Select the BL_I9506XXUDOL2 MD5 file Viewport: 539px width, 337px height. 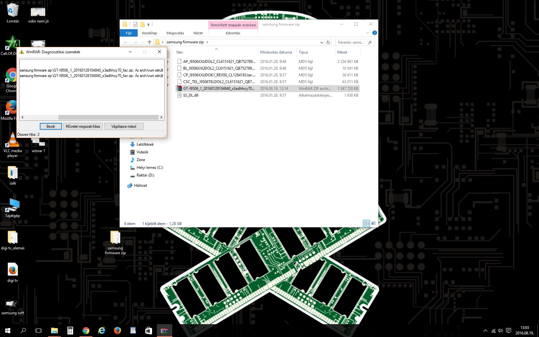coord(268,68)
